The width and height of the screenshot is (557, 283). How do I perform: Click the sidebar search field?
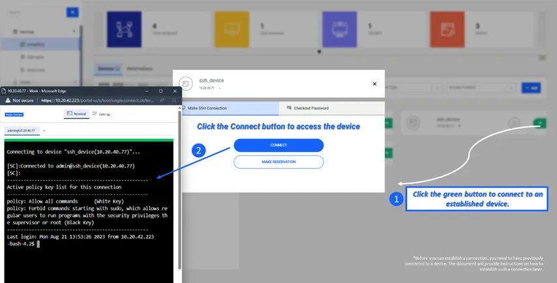[35, 12]
